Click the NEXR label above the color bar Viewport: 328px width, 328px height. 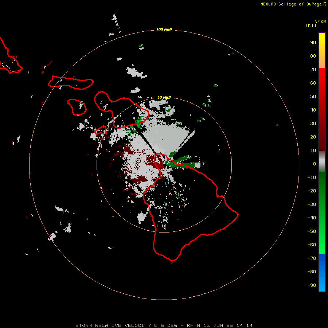(x=320, y=22)
